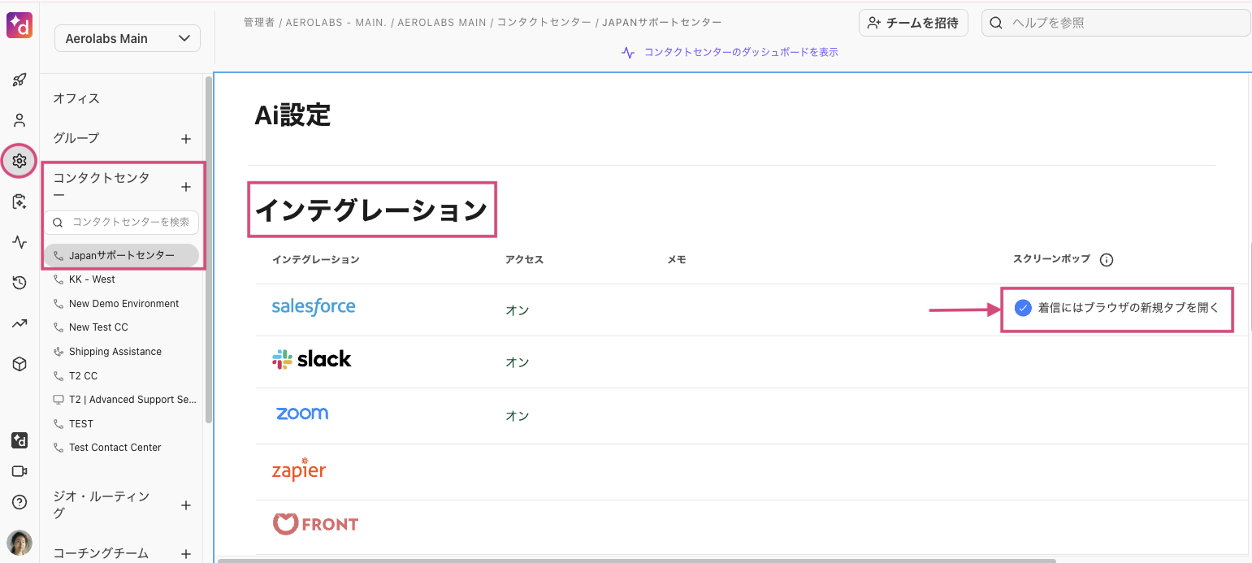The height and width of the screenshot is (563, 1252).
Task: Open the history clock icon in sidebar
Action: pos(19,283)
